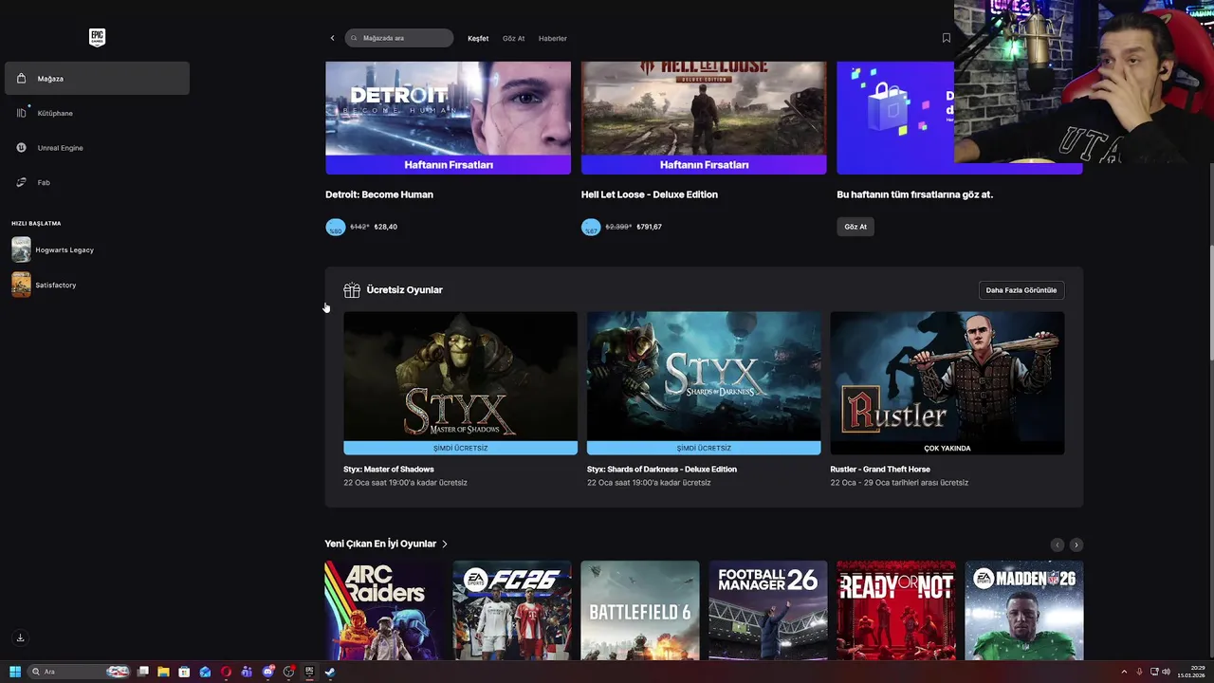The height and width of the screenshot is (683, 1214).
Task: Expand the system tray hidden icons chevron
Action: (x=1124, y=672)
